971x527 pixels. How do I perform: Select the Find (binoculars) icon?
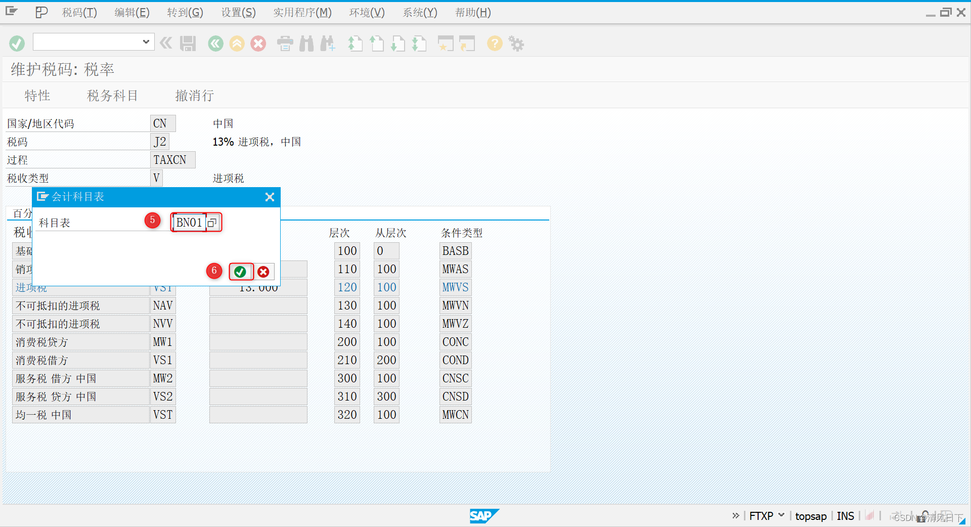306,43
